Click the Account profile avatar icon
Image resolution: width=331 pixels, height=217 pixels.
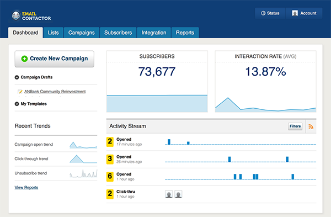pyautogui.click(x=295, y=13)
